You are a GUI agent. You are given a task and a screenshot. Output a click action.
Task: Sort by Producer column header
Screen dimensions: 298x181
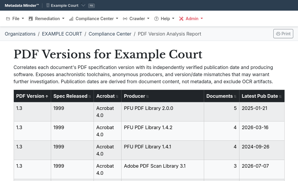(x=163, y=96)
